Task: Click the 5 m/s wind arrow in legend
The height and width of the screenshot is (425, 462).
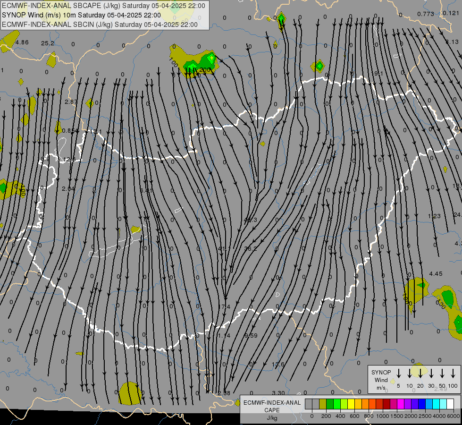Action: point(398,373)
